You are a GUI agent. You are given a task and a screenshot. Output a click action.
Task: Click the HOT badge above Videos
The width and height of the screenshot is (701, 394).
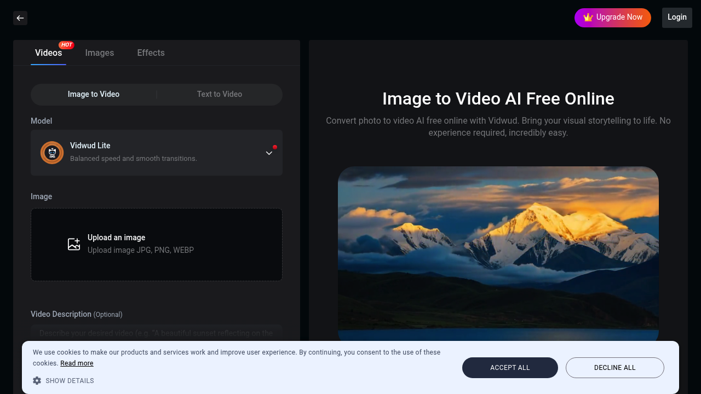click(x=66, y=45)
